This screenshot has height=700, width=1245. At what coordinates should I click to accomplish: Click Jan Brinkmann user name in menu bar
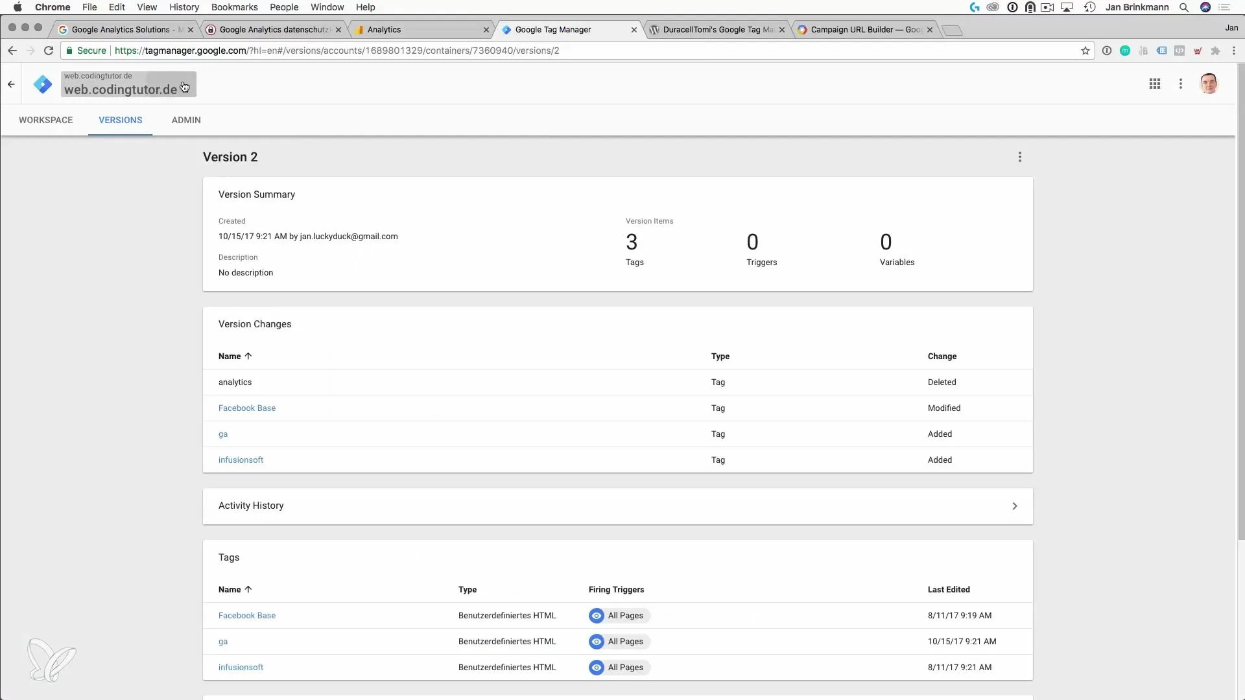[1137, 7]
